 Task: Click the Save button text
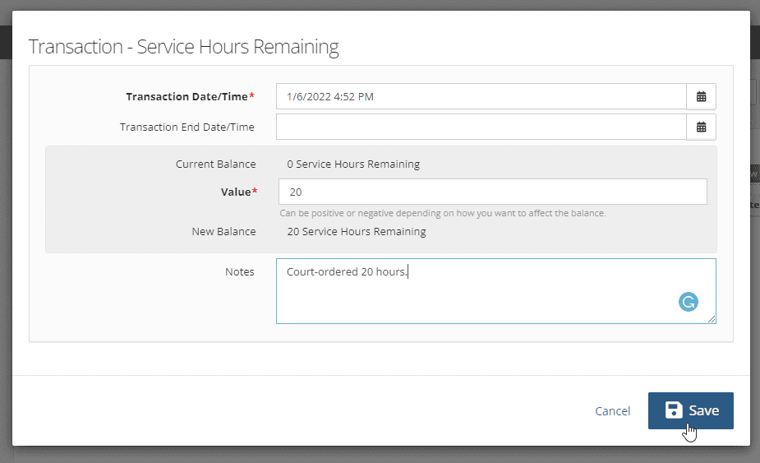[x=704, y=410]
